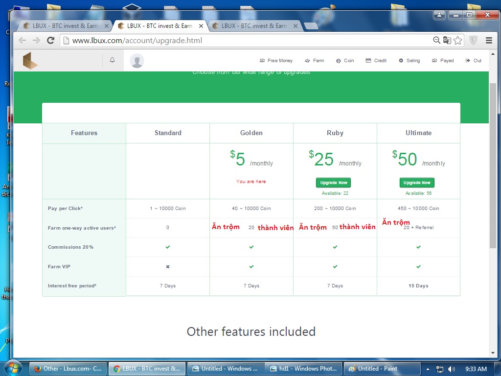The height and width of the screenshot is (376, 501).
Task: Show hidden tray icons arrow
Action: [x=428, y=369]
